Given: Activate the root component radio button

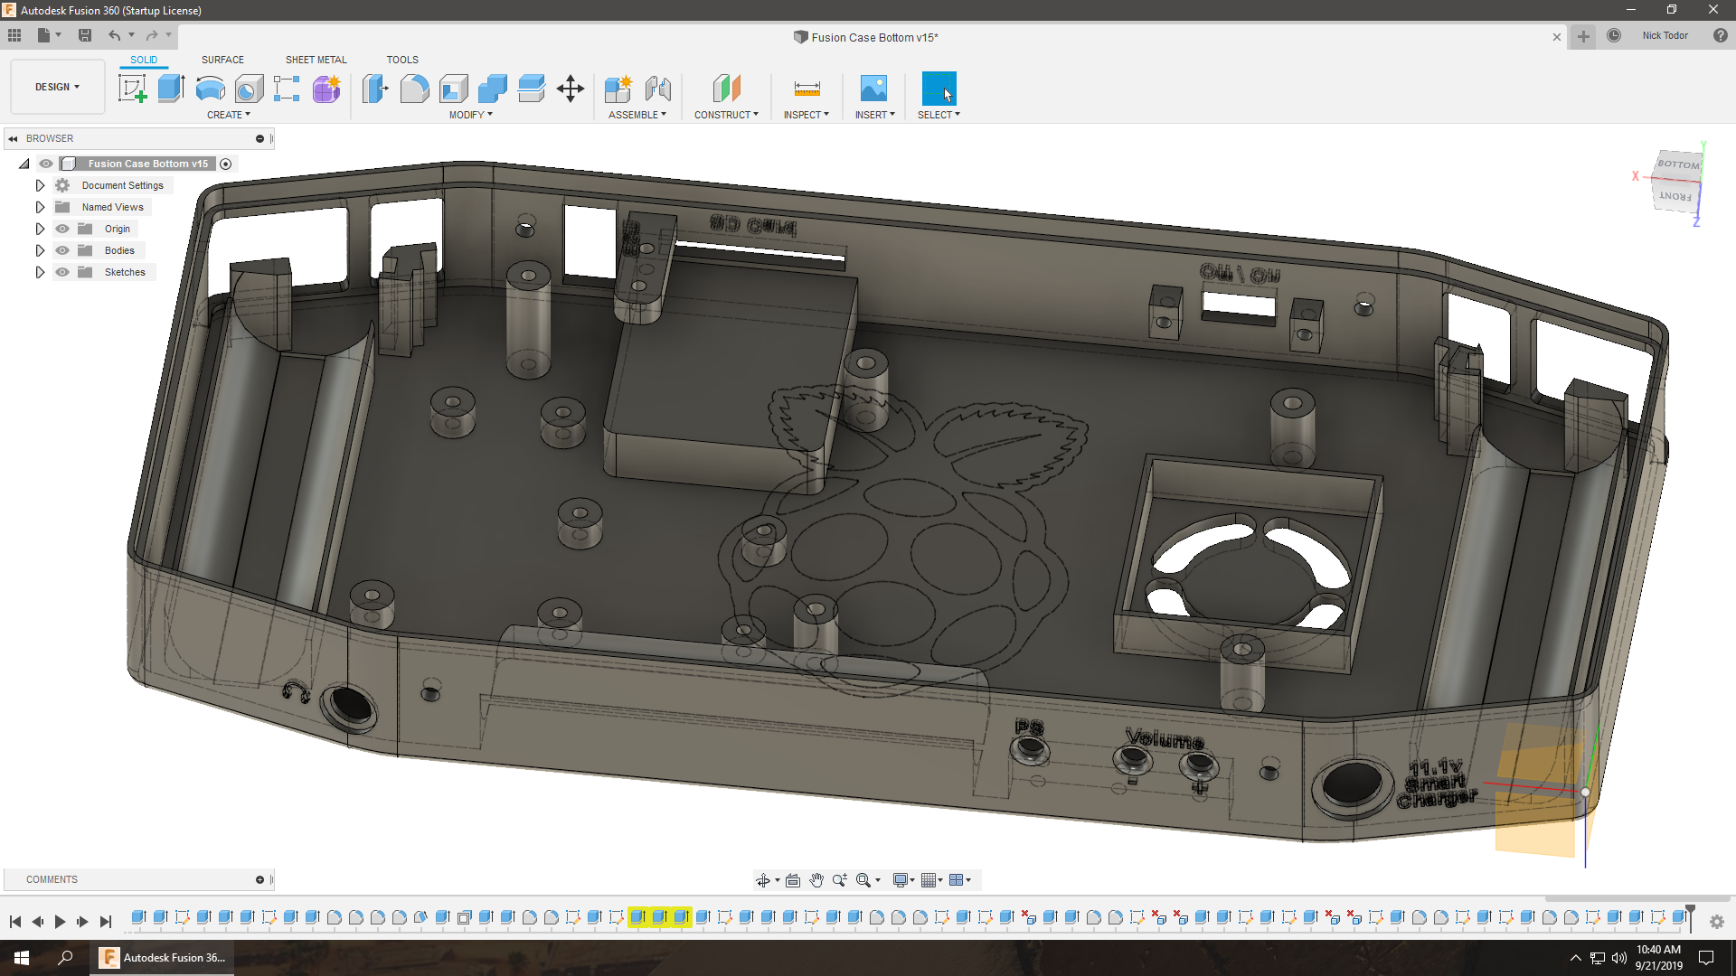Looking at the screenshot, I should 226,164.
